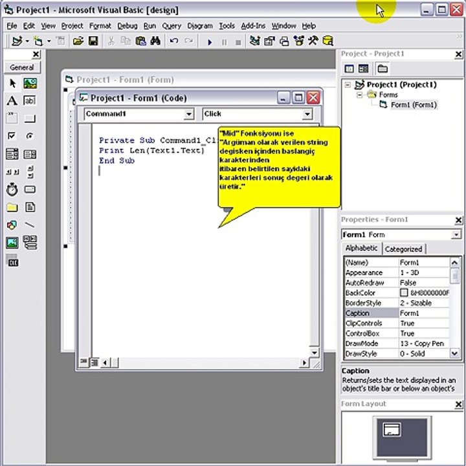Click View Code icon in Project panel
Screen dimensions: 466x466
[349, 69]
